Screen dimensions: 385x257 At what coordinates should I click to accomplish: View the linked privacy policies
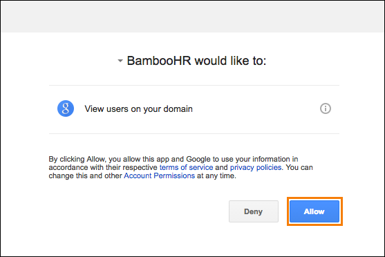coord(256,167)
